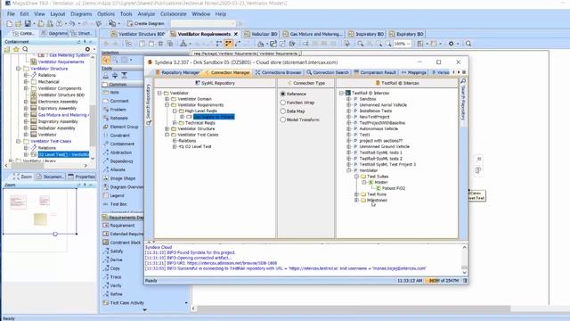This screenshot has width=570, height=321.
Task: Select the Derive relation tool
Action: click(x=116, y=259)
